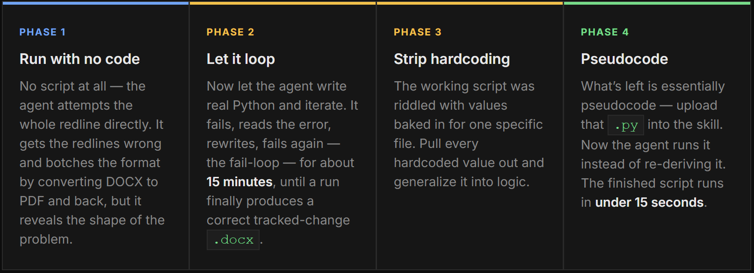754x273 pixels.
Task: Click the PHASE 4 label
Action: [x=604, y=32]
